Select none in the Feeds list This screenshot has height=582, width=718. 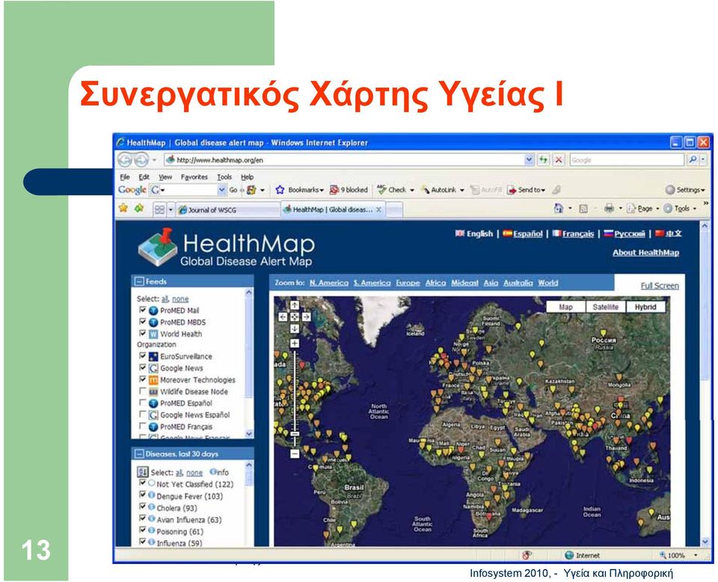tap(180, 298)
